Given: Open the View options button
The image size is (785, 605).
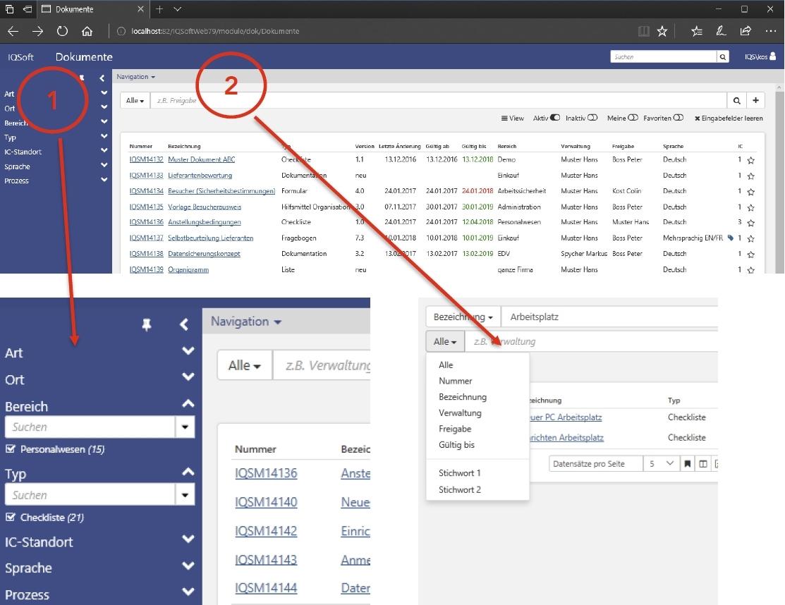Looking at the screenshot, I should coord(512,118).
